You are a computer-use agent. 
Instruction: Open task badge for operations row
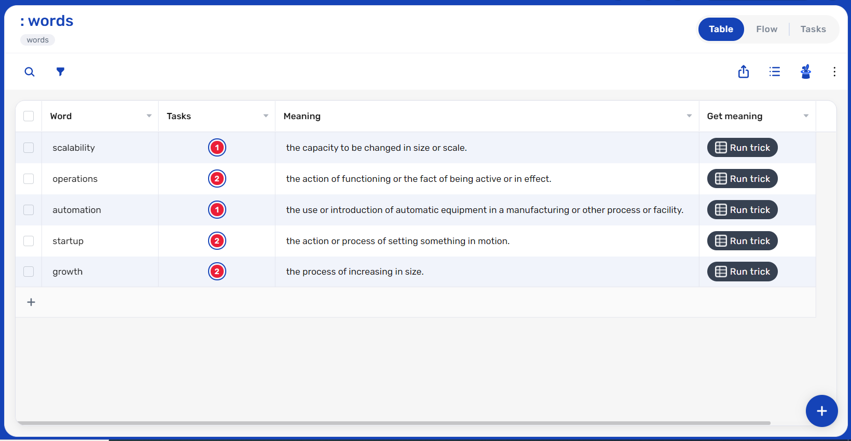[217, 179]
